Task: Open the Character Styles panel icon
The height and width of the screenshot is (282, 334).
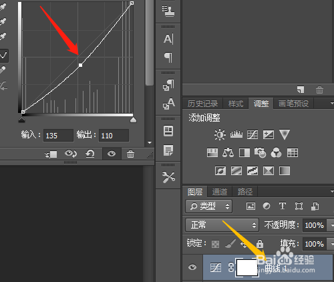Action: (168, 104)
